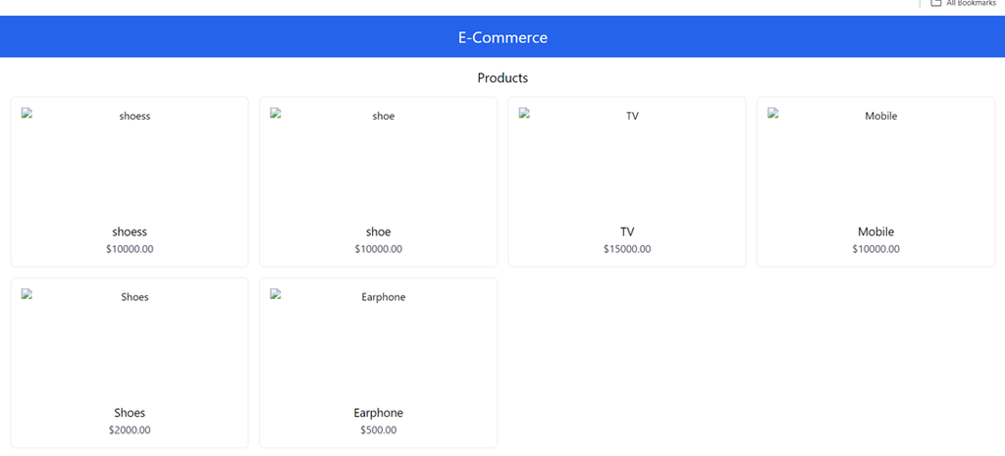Viewport: 1005px width, 456px height.
Task: Click the $500.00 Earphone price
Action: tap(378, 430)
